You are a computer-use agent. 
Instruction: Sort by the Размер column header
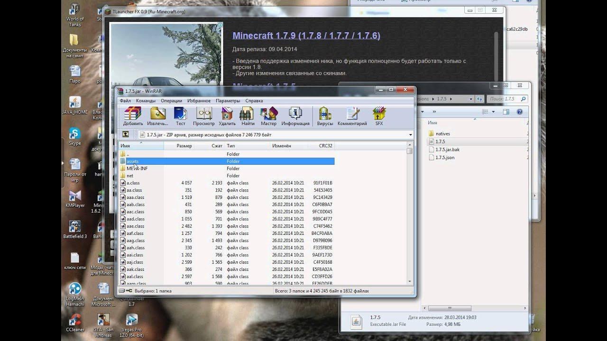click(179, 146)
